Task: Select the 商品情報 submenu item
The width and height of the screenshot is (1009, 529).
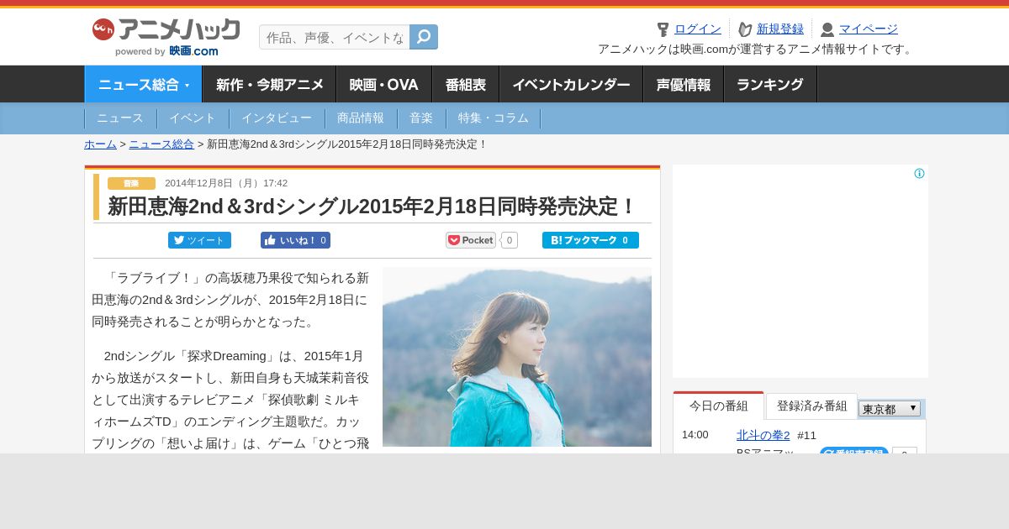Action: [x=361, y=118]
